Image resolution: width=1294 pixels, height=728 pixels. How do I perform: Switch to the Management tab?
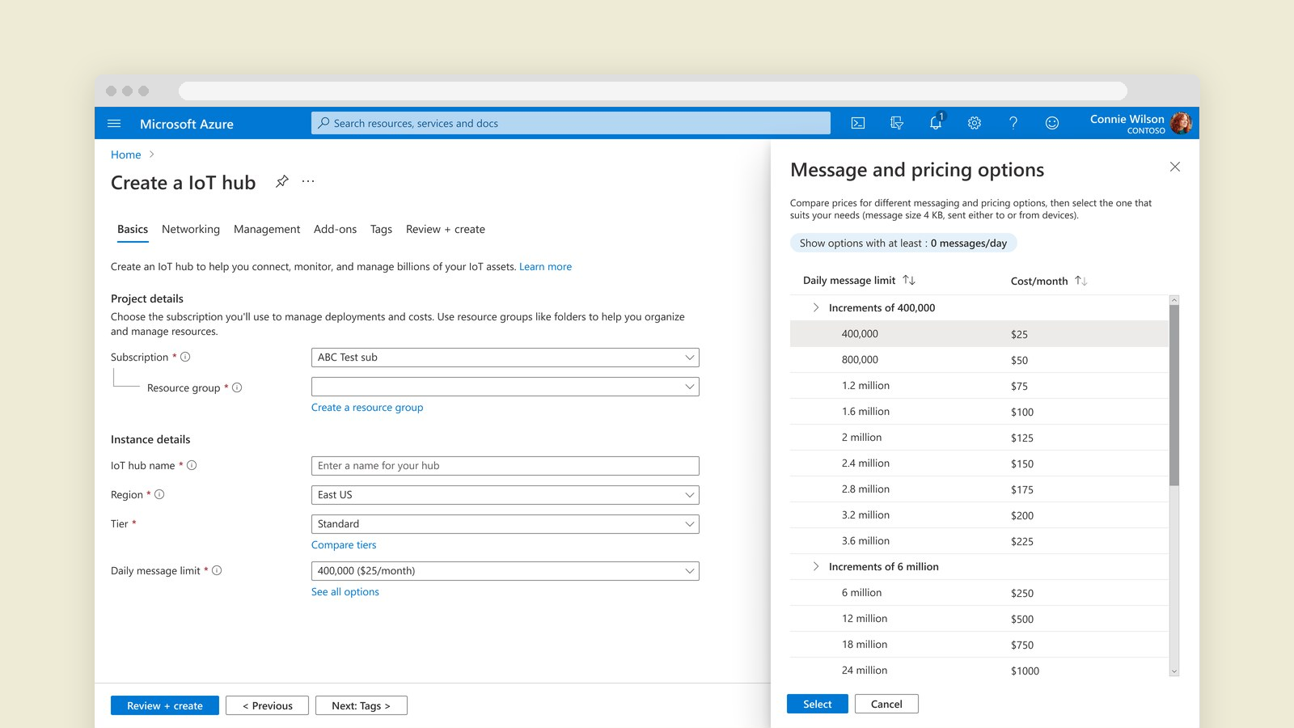pyautogui.click(x=267, y=229)
